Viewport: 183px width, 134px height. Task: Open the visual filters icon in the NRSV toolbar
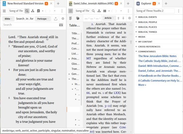pos(33,11)
